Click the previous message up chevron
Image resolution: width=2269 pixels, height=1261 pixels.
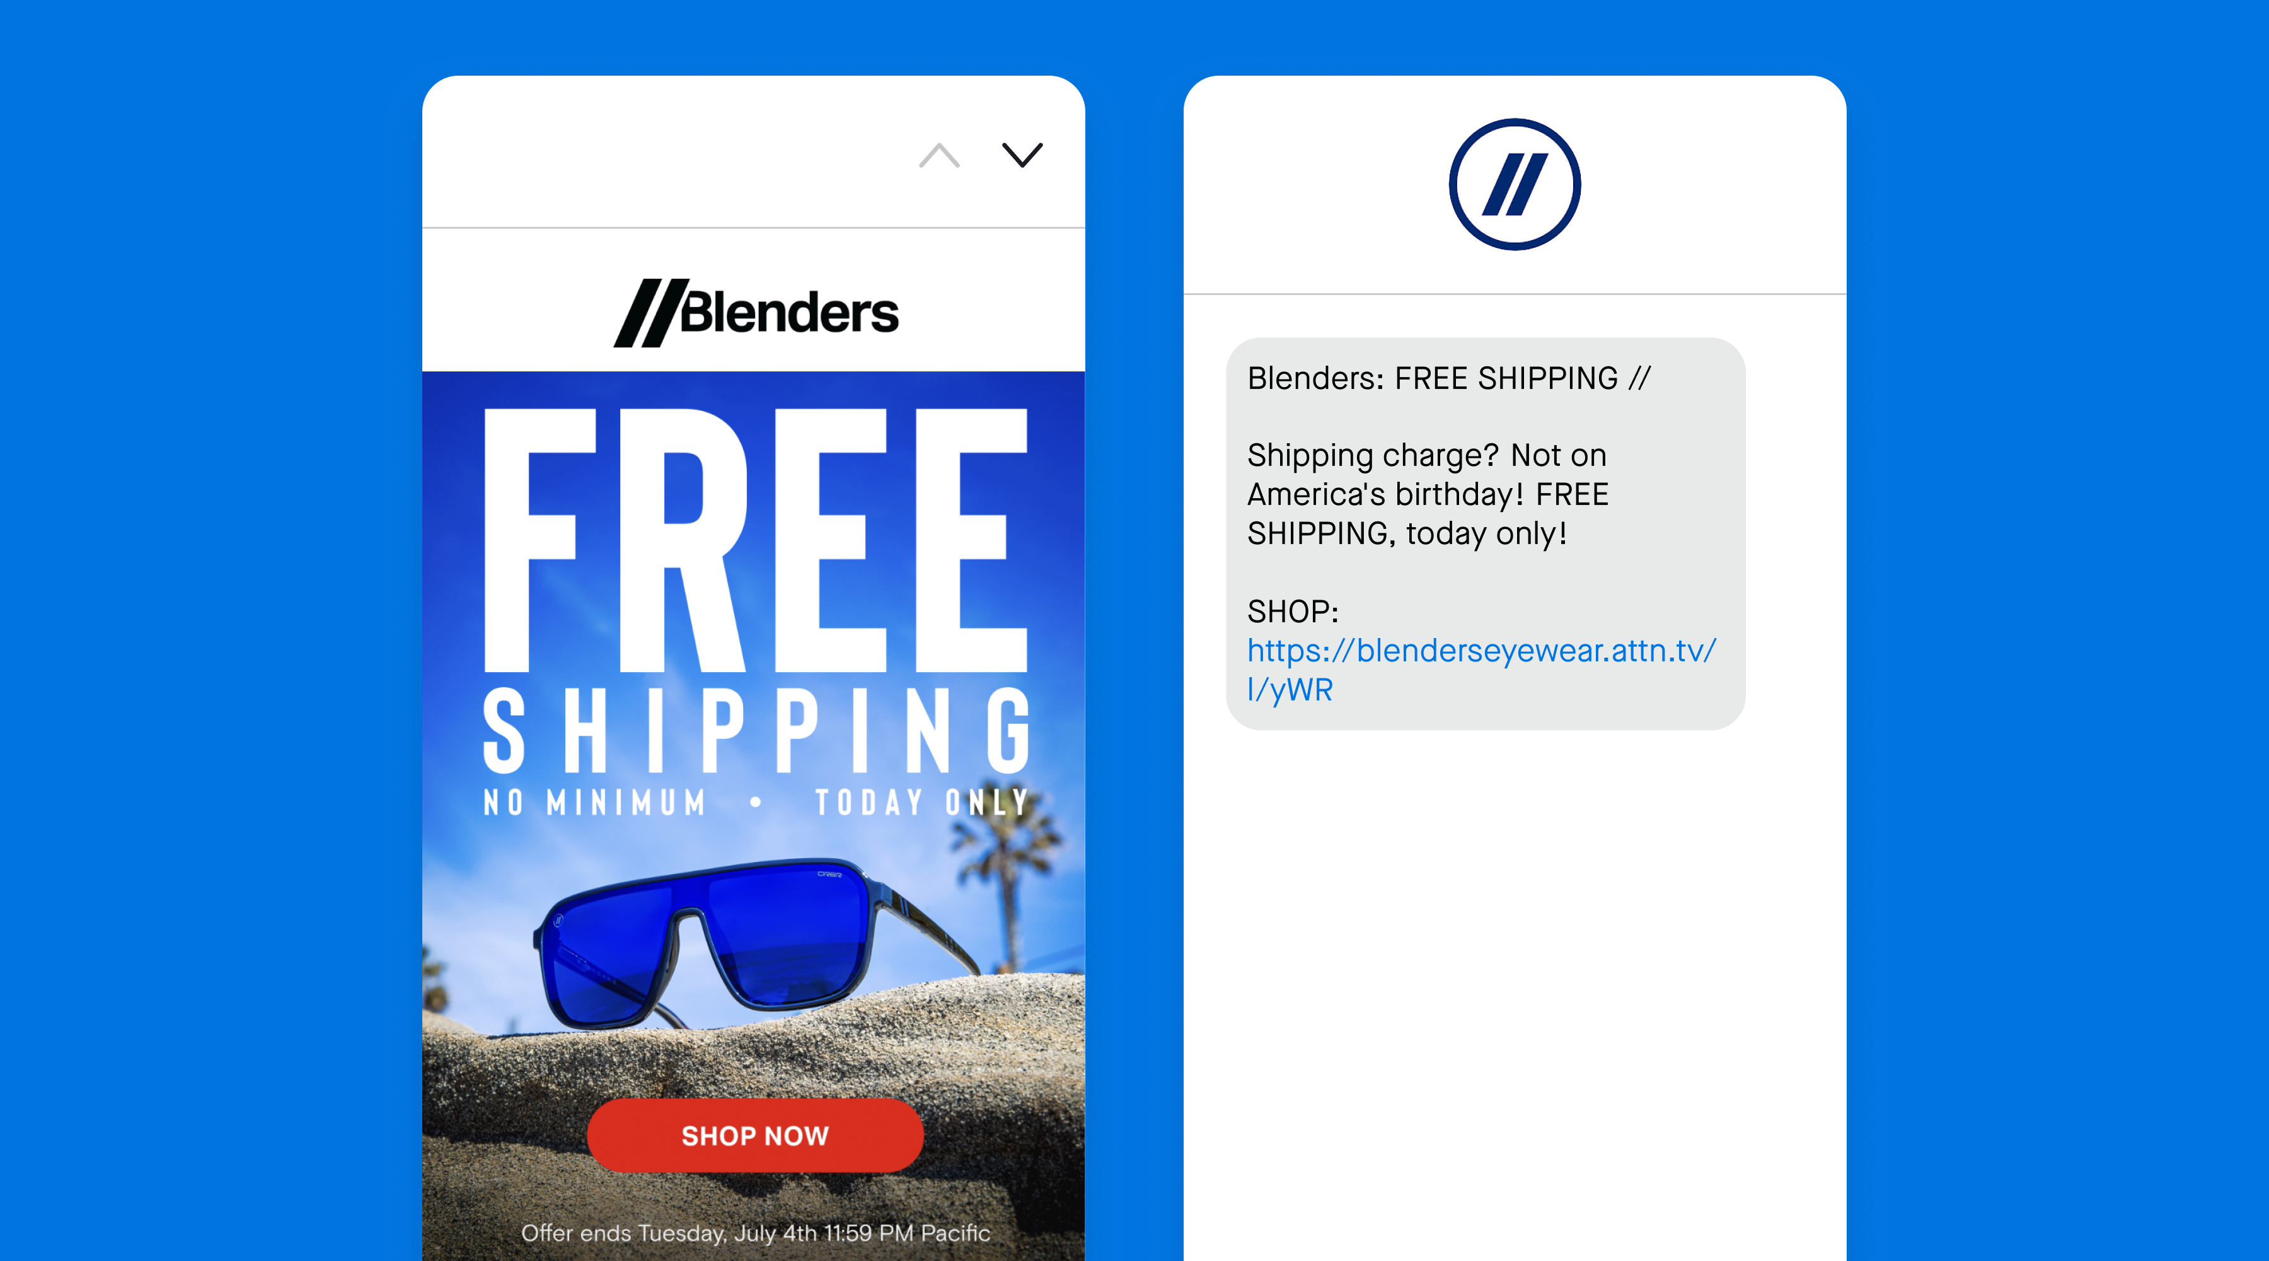tap(939, 155)
